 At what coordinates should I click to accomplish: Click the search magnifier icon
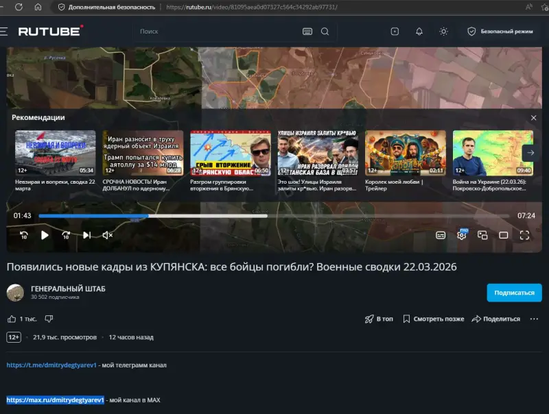tap(325, 32)
